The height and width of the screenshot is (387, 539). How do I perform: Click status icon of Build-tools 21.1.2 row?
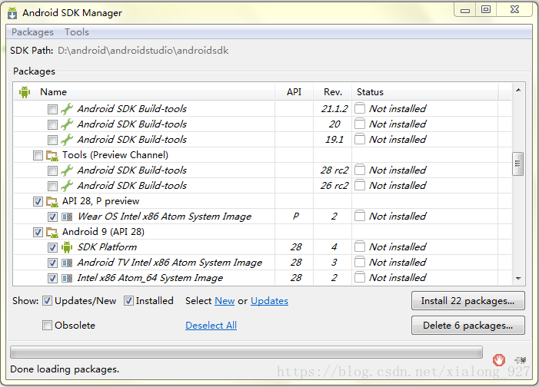(360, 108)
